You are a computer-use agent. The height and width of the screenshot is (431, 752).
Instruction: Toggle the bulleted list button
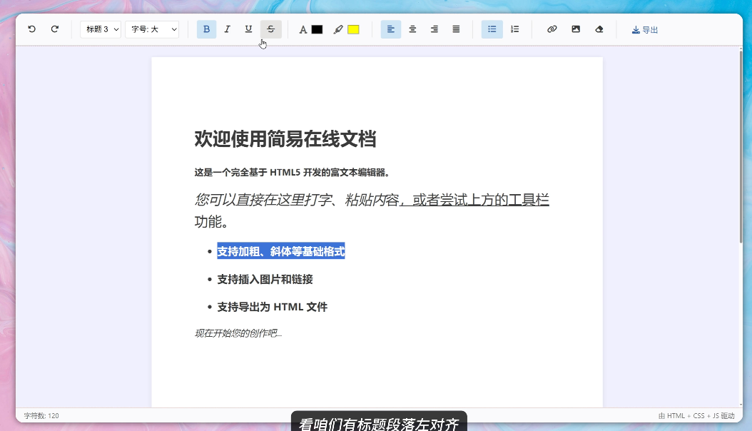tap(492, 29)
